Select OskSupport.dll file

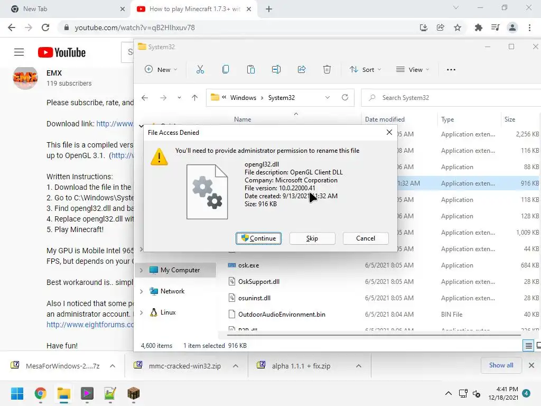pos(259,282)
